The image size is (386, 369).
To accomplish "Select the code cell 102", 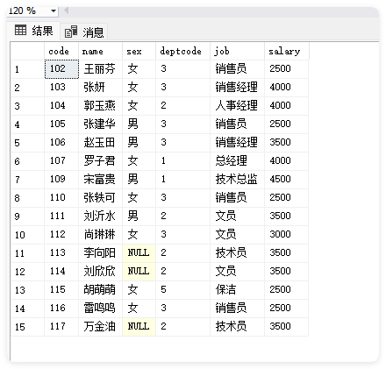I will (61, 69).
